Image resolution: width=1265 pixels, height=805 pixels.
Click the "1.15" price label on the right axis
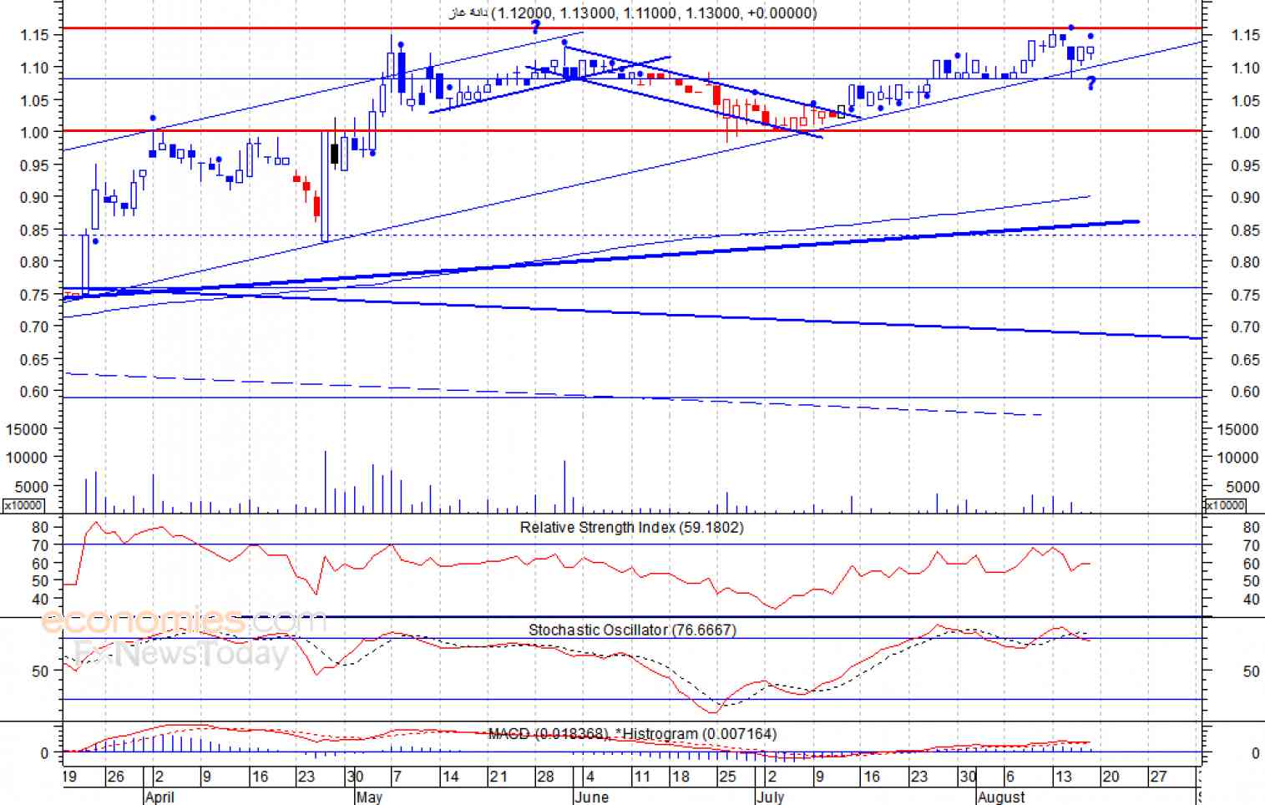[x=1245, y=35]
